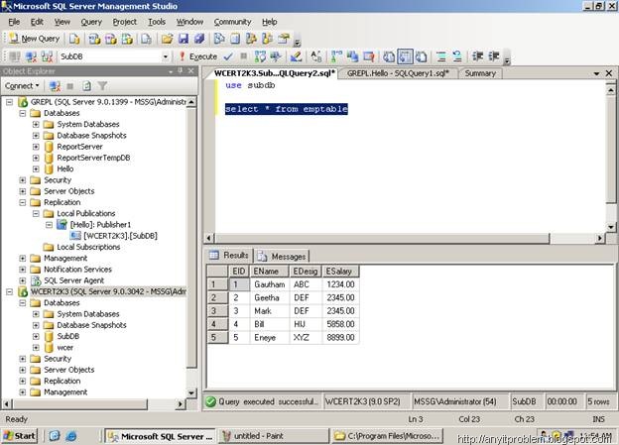619x445 pixels.
Task: Collapse the Local Publications folder
Action: tap(36, 213)
